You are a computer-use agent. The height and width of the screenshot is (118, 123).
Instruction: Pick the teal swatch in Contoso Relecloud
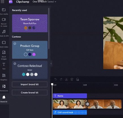point(24,74)
